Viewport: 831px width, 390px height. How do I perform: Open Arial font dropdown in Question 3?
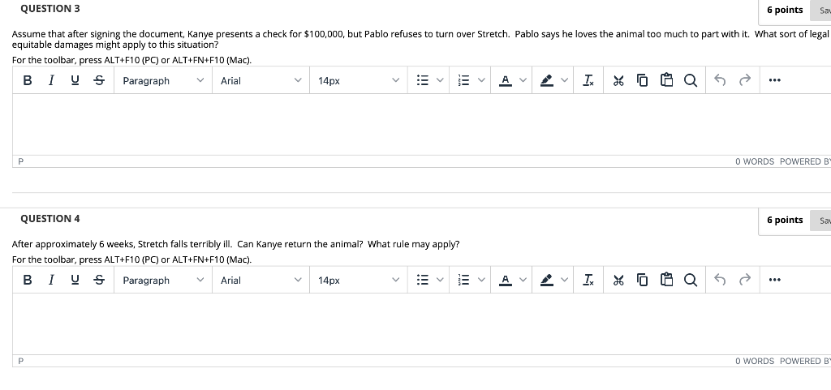point(260,80)
